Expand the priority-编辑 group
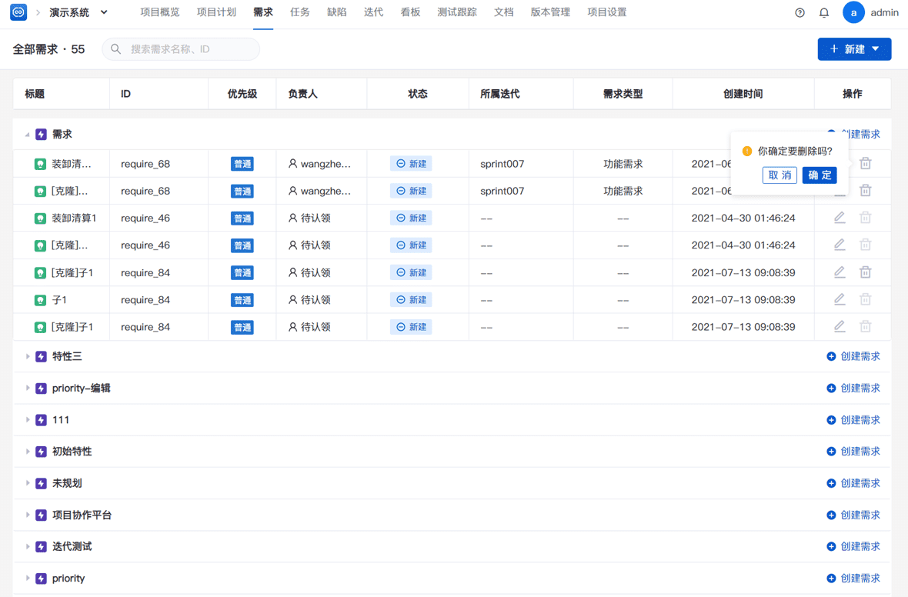The height and width of the screenshot is (597, 908). (x=27, y=388)
